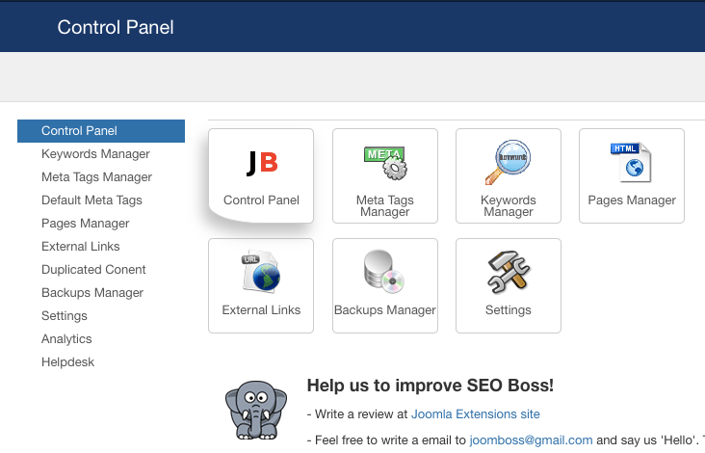Open External Links in sidebar
705x453 pixels.
point(81,247)
